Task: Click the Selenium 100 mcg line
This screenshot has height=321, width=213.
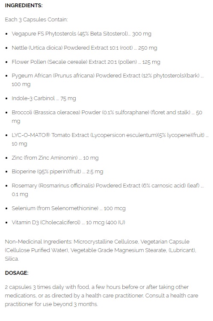Action: (68, 208)
